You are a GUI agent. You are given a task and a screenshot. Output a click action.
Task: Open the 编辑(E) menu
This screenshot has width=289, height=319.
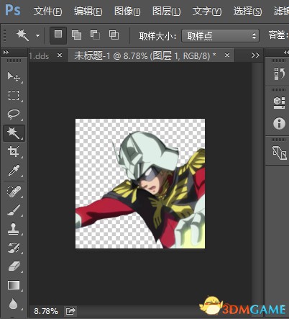tap(88, 11)
